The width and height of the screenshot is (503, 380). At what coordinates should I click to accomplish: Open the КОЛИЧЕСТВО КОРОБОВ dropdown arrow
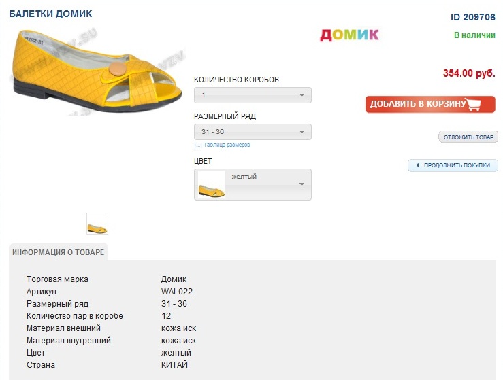[302, 95]
